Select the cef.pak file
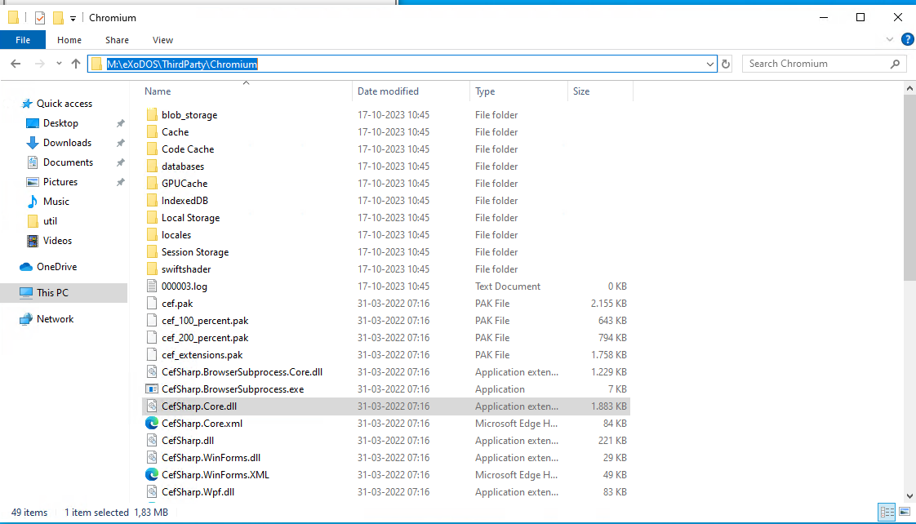 pos(177,304)
